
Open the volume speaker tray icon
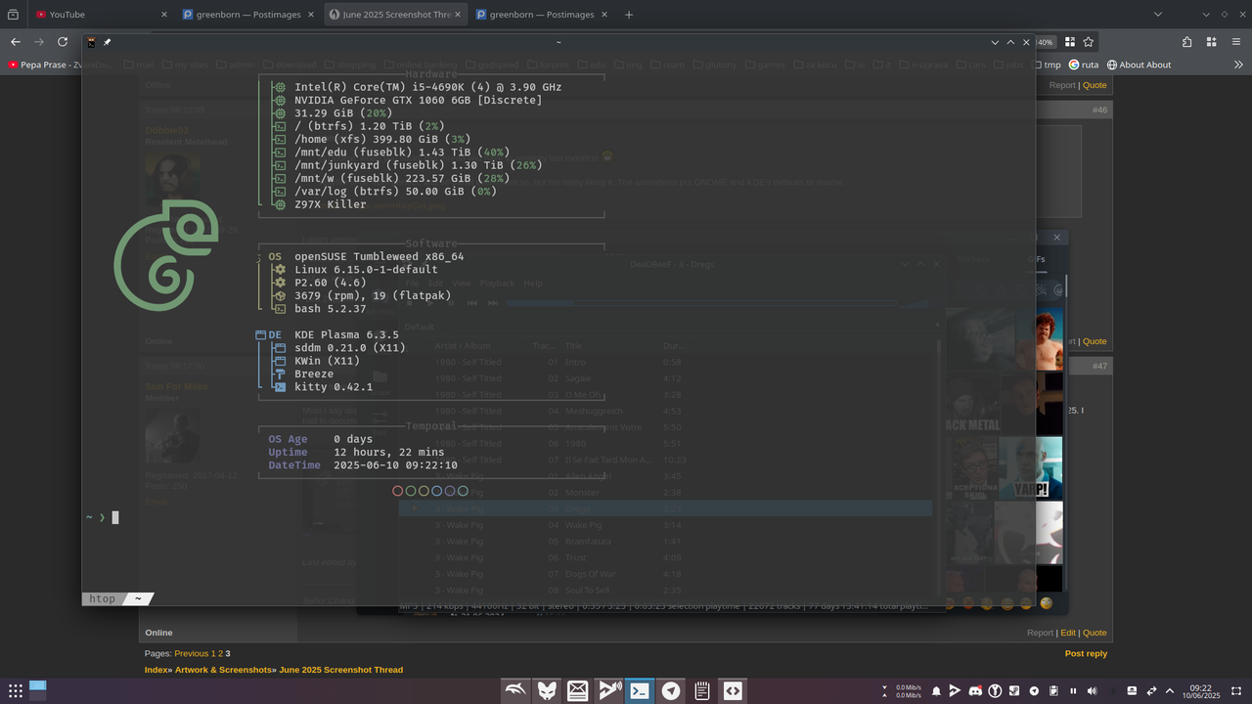tap(1093, 691)
